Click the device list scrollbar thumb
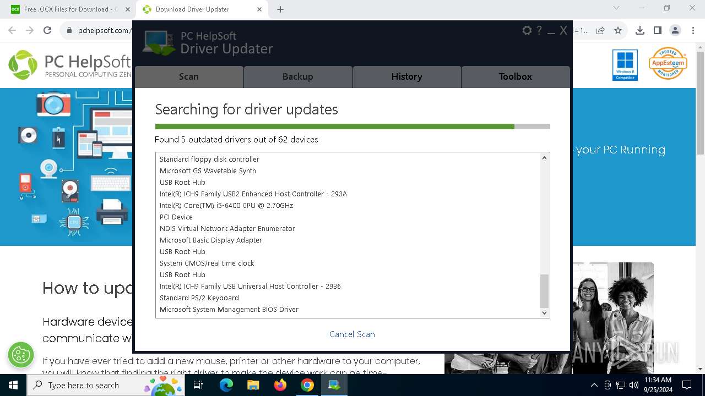The width and height of the screenshot is (705, 396). [544, 291]
